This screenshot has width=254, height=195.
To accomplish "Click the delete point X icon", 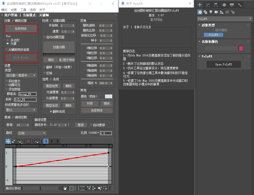I will tap(28, 141).
